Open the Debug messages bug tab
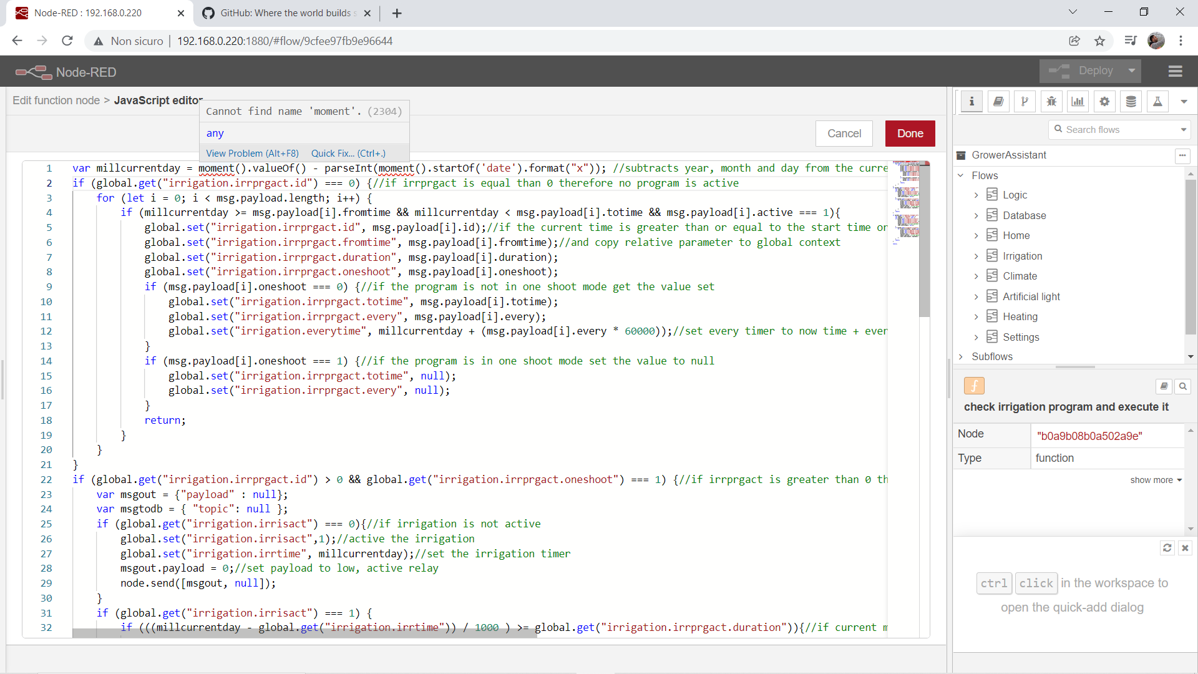This screenshot has height=674, width=1198. [1051, 102]
